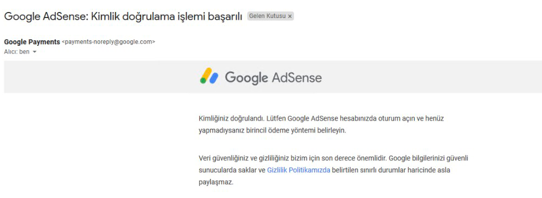Click the 'Veri güvenliğiniz ve gizliliğiniz' paragraph line
Viewport: 542px width, 198px height.
pyautogui.click(x=334, y=158)
